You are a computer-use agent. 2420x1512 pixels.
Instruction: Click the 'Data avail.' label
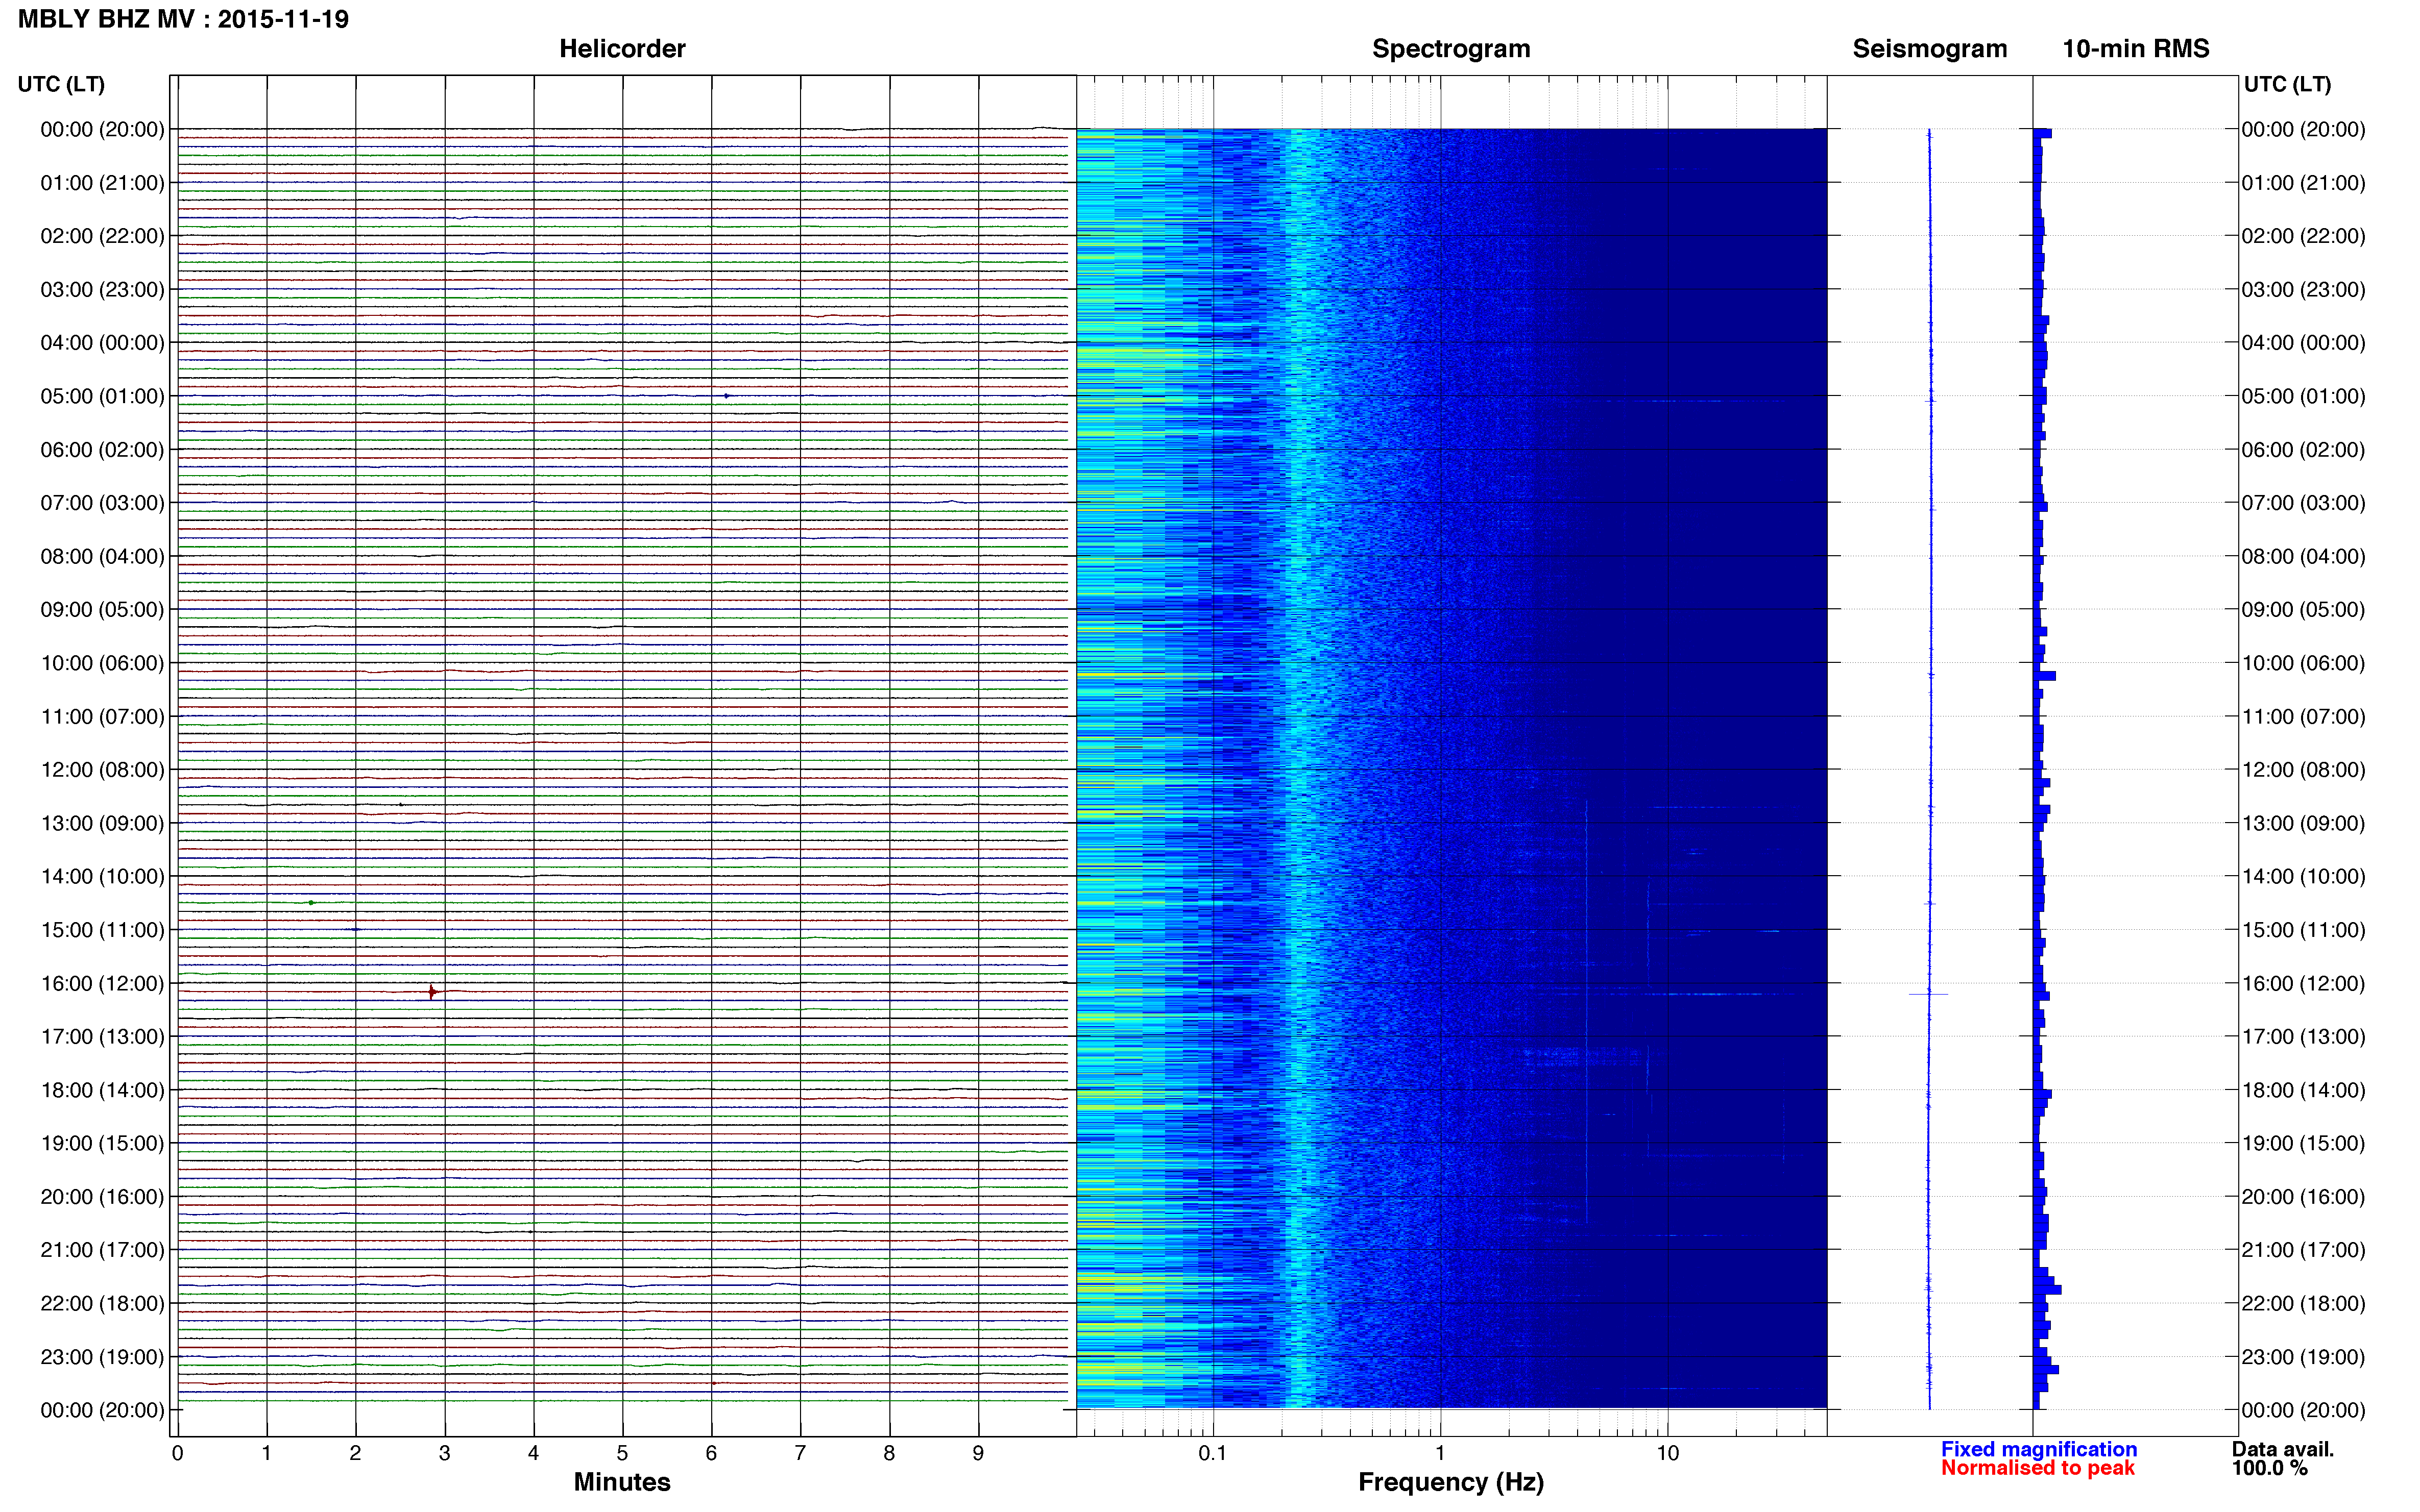tap(2282, 1449)
